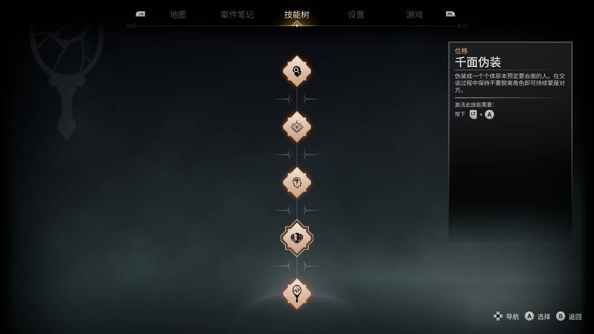Select the eye skill node
Image resolution: width=594 pixels, height=334 pixels.
[x=297, y=127]
